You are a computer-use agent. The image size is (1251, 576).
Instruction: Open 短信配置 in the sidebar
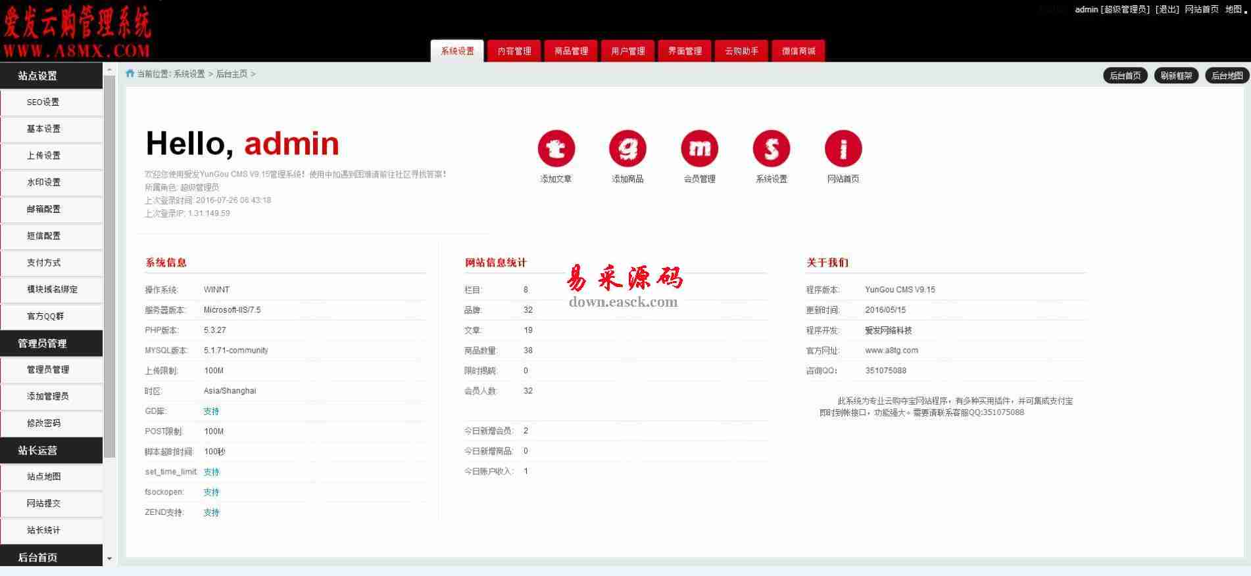[51, 236]
